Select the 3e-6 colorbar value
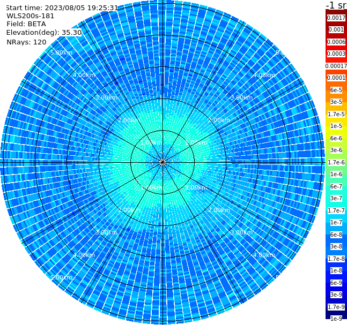Viewport: 347px width, 325px height. (336, 150)
